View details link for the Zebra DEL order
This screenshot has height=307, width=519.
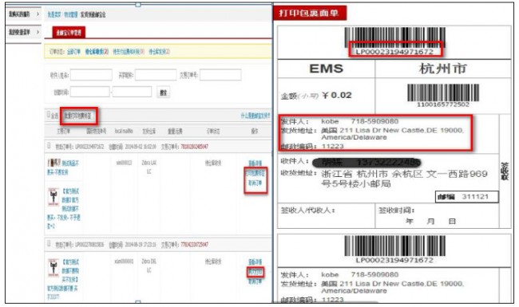(x=255, y=262)
